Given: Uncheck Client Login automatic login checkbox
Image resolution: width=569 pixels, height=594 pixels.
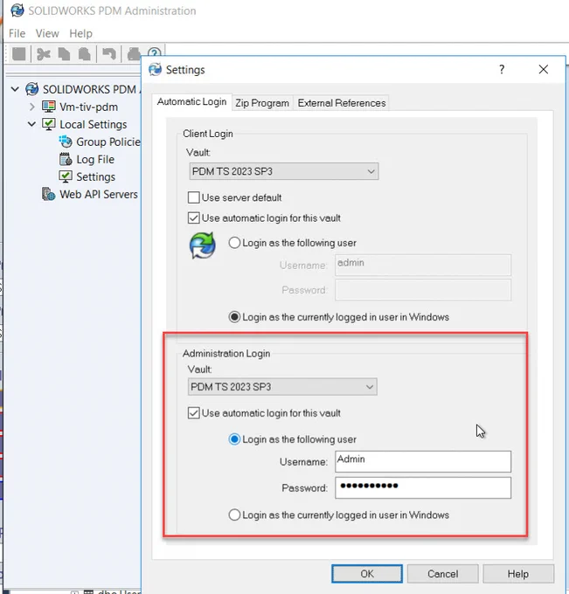Looking at the screenshot, I should point(194,218).
